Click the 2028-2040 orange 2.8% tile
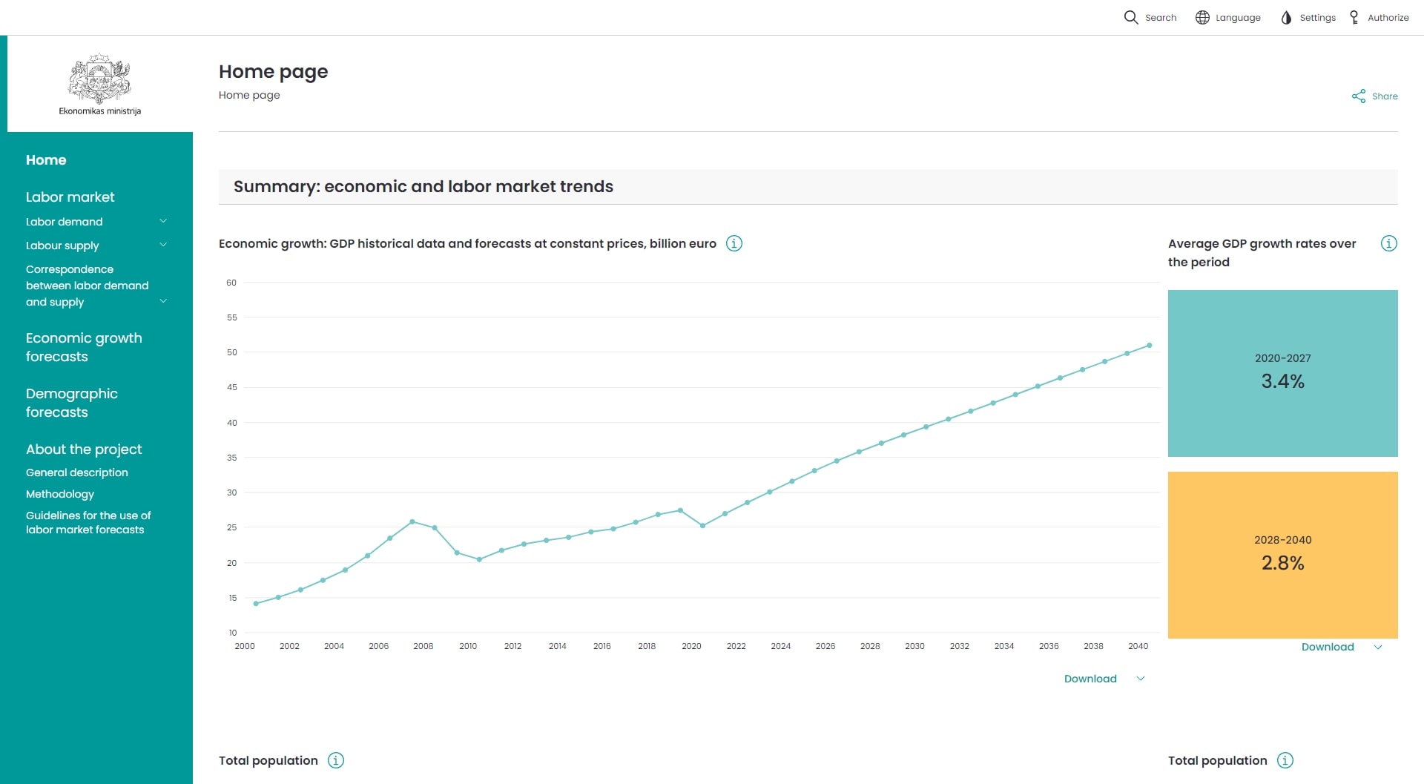This screenshot has width=1424, height=784. 1282,555
